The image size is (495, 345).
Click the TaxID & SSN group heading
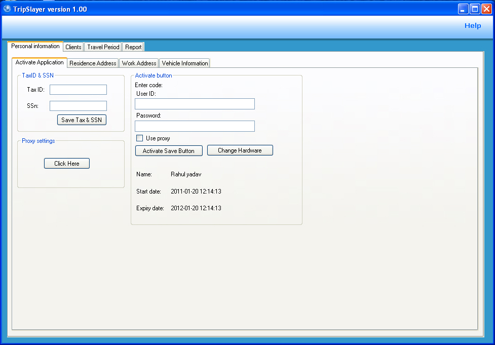click(38, 75)
